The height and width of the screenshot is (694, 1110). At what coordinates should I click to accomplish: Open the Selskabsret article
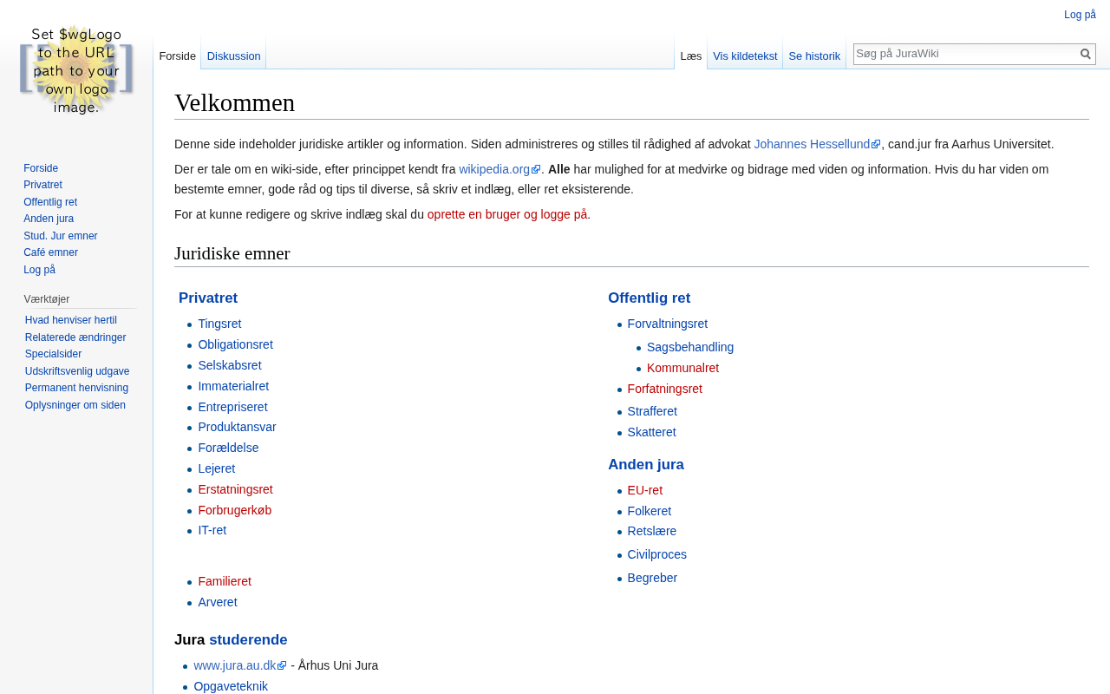[x=230, y=365]
